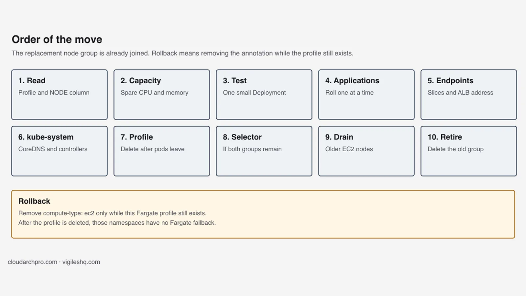526x296 pixels.
Task: Choose the "5. Endpoints" step card
Action: point(469,95)
